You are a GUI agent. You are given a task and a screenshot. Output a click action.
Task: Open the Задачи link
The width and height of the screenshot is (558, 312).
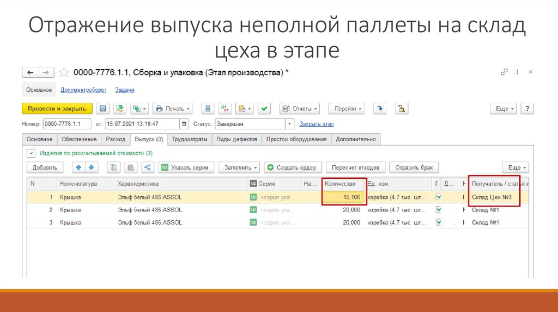(x=125, y=90)
